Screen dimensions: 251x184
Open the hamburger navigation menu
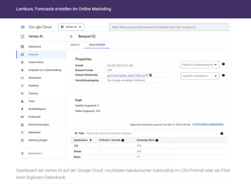coord(23,27)
